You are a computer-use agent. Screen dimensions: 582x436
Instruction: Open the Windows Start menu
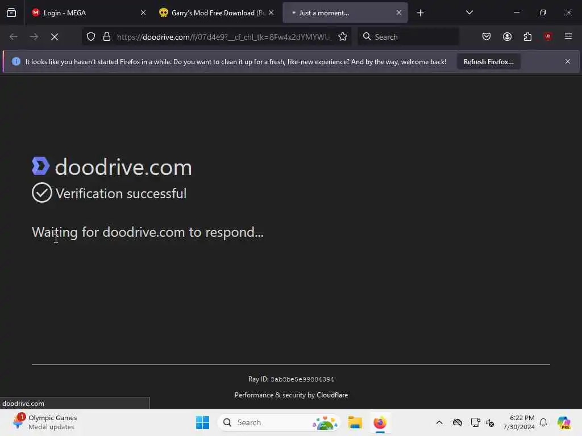(x=203, y=422)
